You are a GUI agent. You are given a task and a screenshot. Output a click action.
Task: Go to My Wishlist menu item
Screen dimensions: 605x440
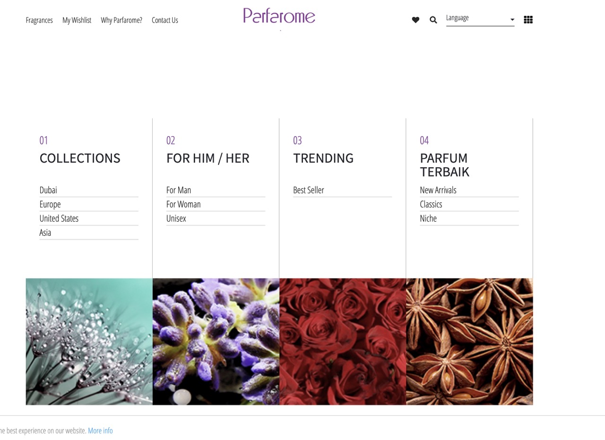tap(77, 20)
